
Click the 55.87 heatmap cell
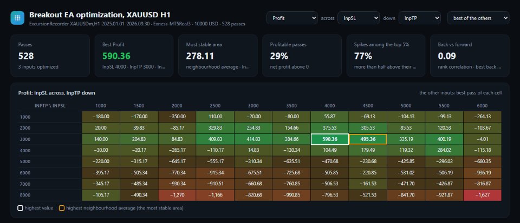(x=330, y=117)
